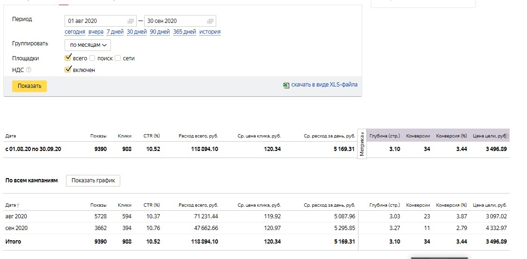This screenshot has width=527, height=259.
Task: Click the Excel XLS file icon
Action: [x=286, y=85]
